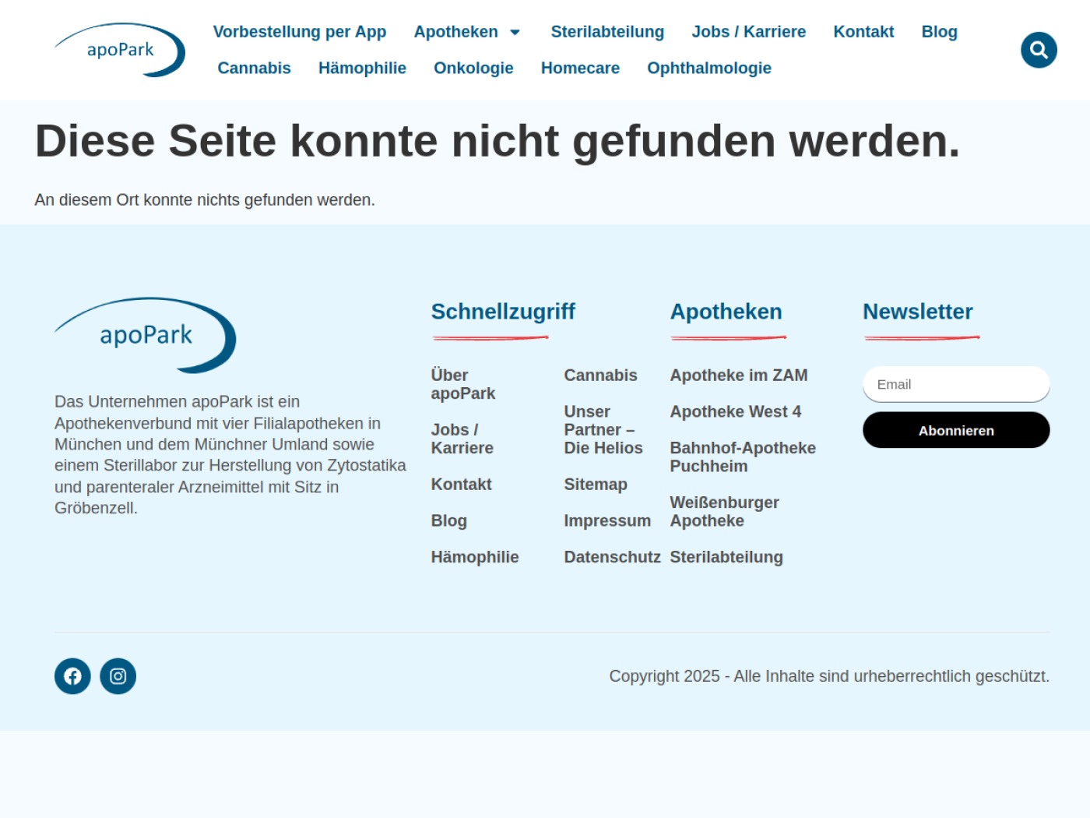This screenshot has height=818, width=1090.
Task: Click the Apotheken footer heading
Action: coord(726,312)
